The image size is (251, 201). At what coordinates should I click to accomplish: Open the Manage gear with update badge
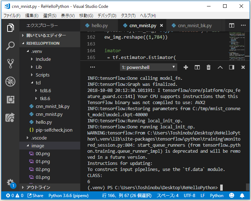(x=10, y=183)
